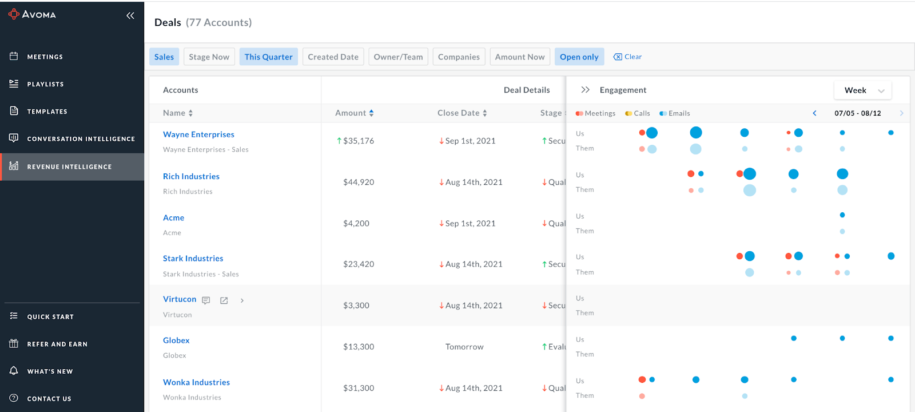This screenshot has height=412, width=915.
Task: Open What's New bell icon
Action: tap(14, 371)
